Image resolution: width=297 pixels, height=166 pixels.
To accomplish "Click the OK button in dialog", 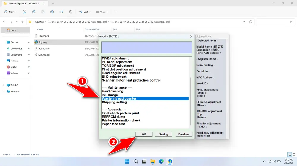I will (144, 134).
